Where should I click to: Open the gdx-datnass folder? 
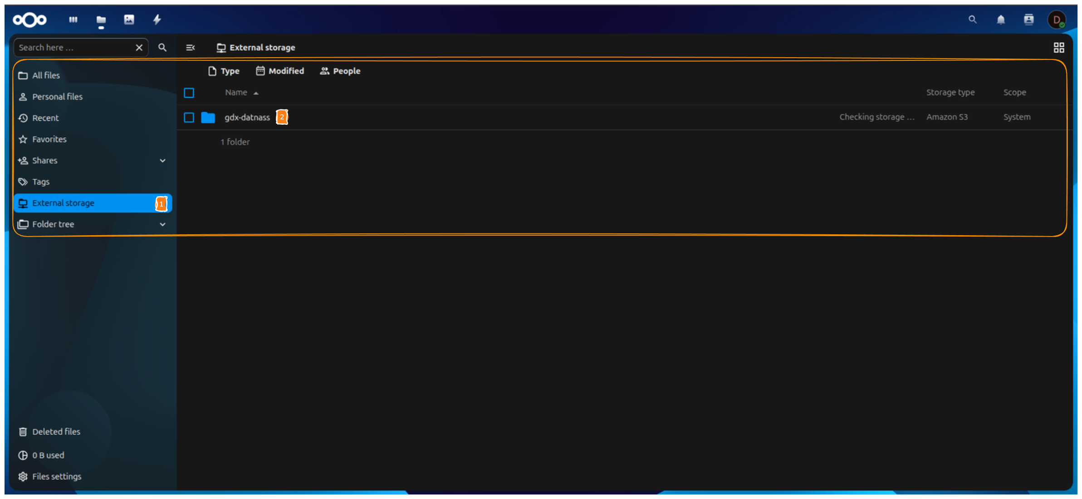247,117
